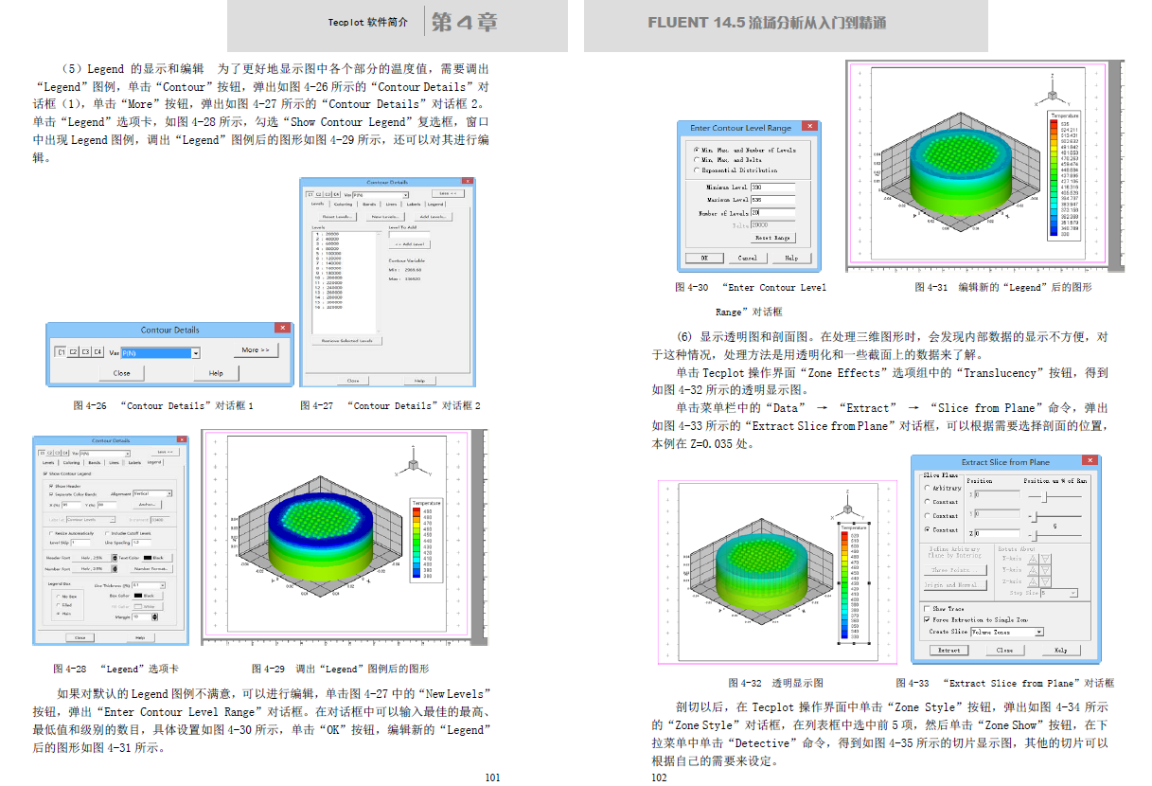Click the Reset Range button
The image size is (1152, 786).
[x=772, y=238]
